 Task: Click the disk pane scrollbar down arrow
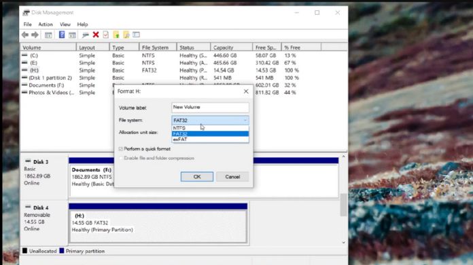pyautogui.click(x=343, y=243)
